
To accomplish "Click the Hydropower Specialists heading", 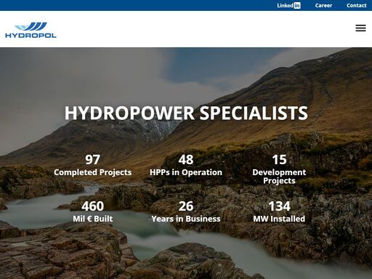I will coord(186,113).
